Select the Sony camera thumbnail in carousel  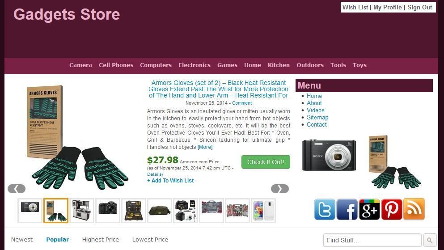tap(30, 211)
